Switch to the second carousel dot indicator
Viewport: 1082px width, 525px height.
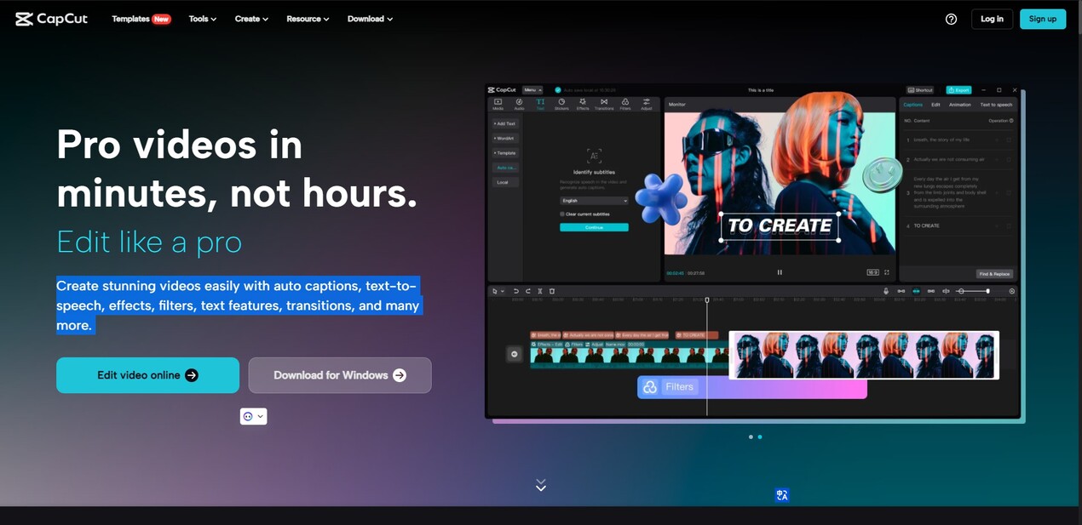pos(760,437)
